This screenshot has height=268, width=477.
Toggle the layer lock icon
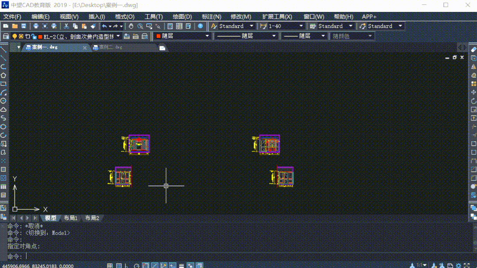(34, 36)
